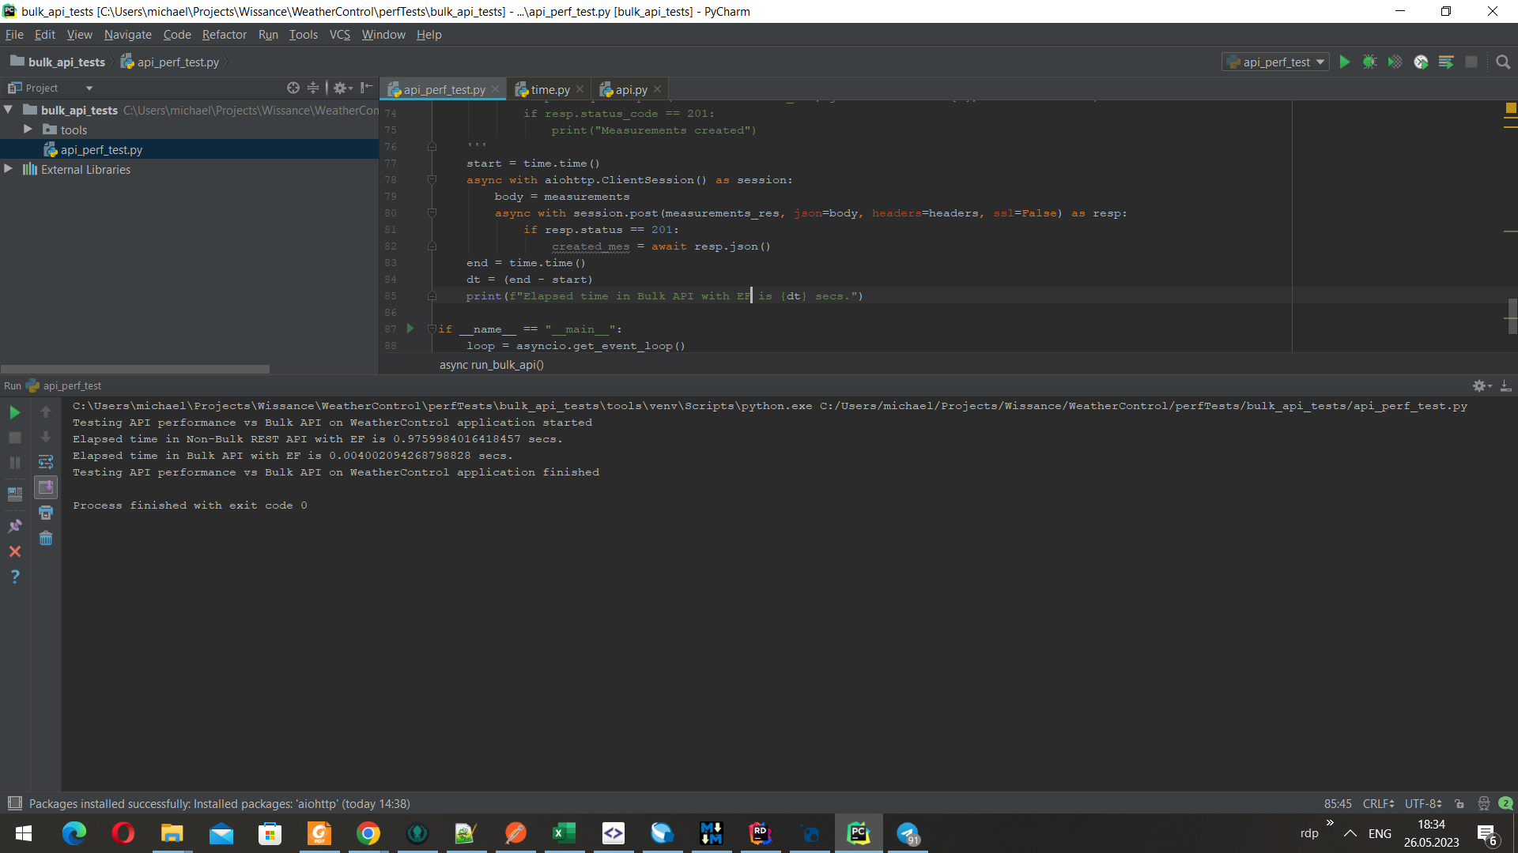Expand the tools folder in project tree
The image size is (1518, 853).
(28, 130)
